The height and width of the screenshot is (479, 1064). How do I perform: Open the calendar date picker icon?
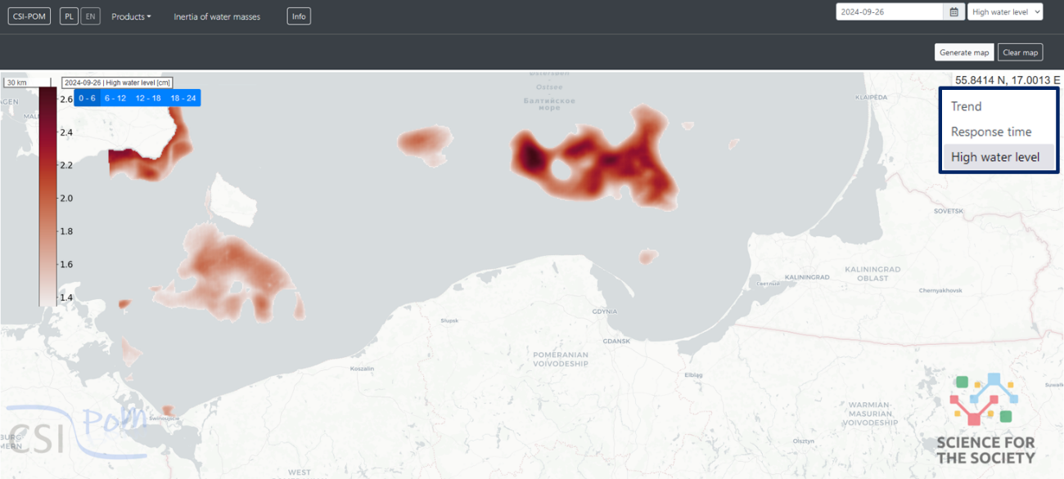pyautogui.click(x=954, y=12)
